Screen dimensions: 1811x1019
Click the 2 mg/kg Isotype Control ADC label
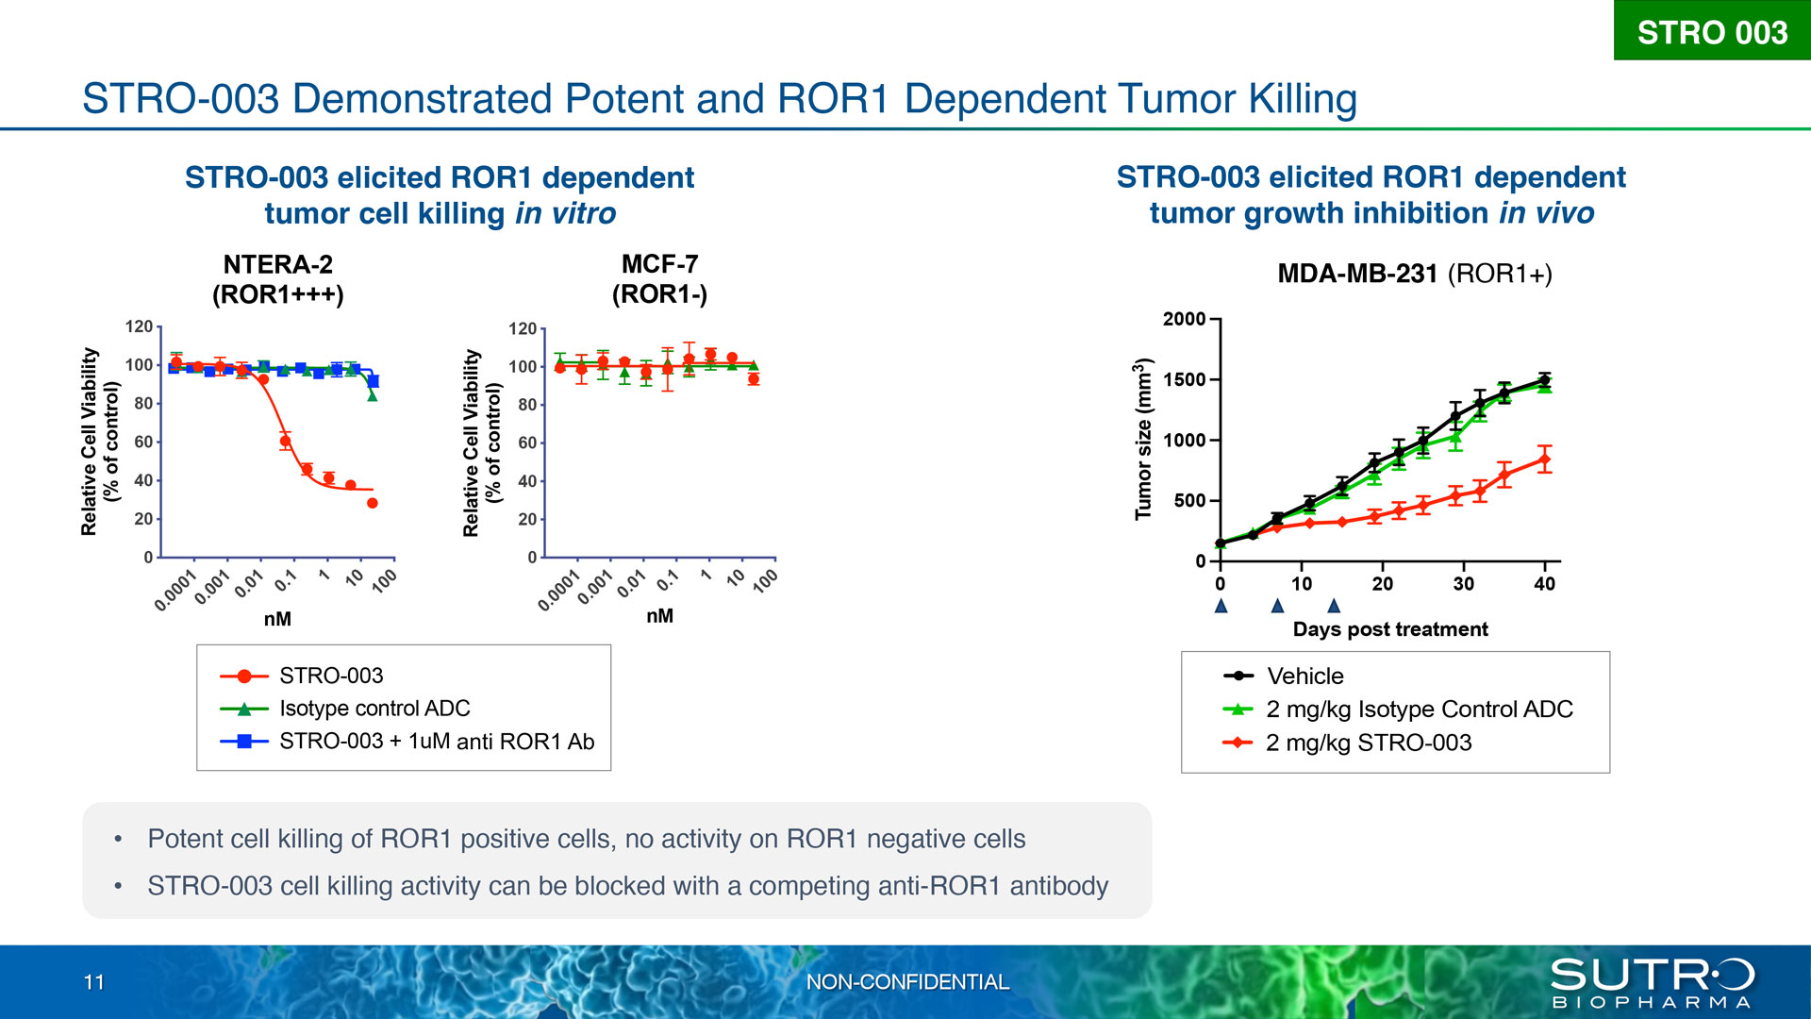1420,710
